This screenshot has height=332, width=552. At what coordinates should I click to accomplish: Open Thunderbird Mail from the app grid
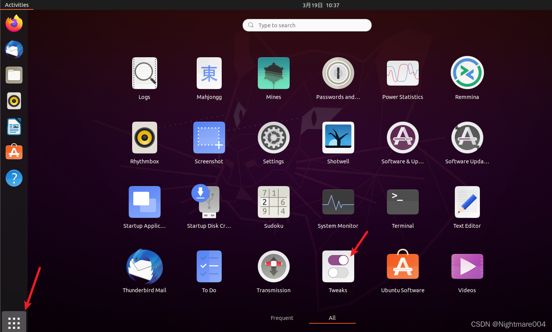point(145,266)
